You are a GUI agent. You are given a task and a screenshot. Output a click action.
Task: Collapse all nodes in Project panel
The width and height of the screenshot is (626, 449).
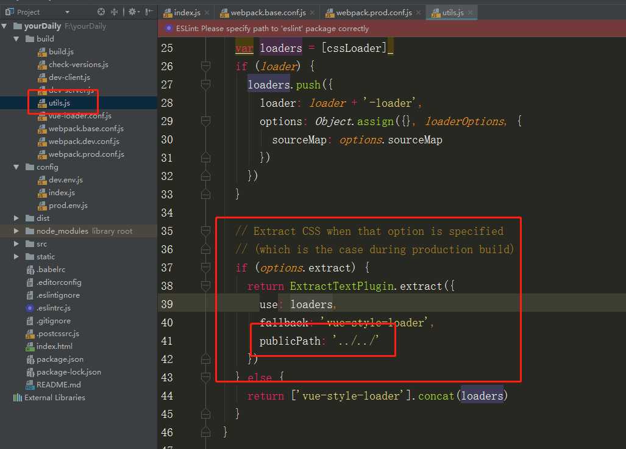(x=114, y=12)
